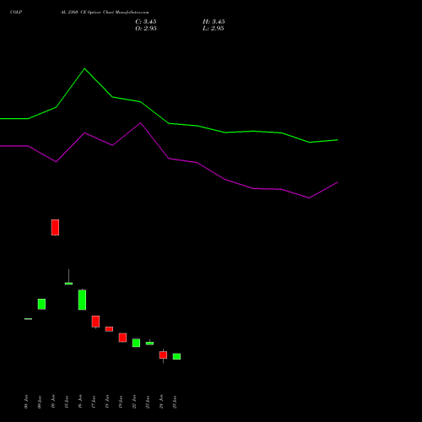Click the 22 Jun date axis label
The height and width of the screenshot is (422, 422).
coord(134,402)
